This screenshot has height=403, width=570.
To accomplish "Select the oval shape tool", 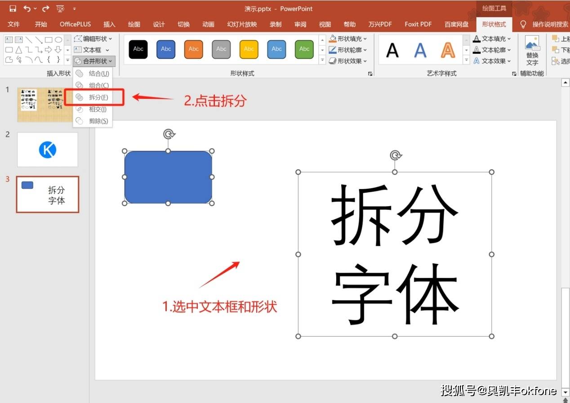I will [58, 40].
